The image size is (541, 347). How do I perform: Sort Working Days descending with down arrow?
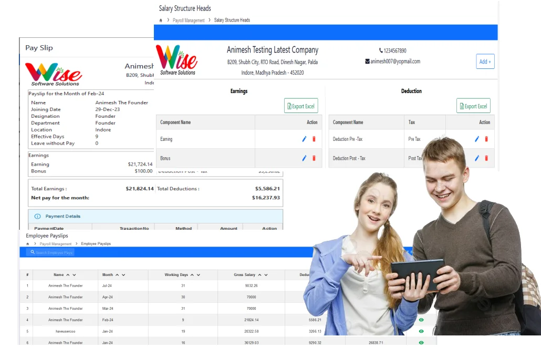pyautogui.click(x=199, y=275)
